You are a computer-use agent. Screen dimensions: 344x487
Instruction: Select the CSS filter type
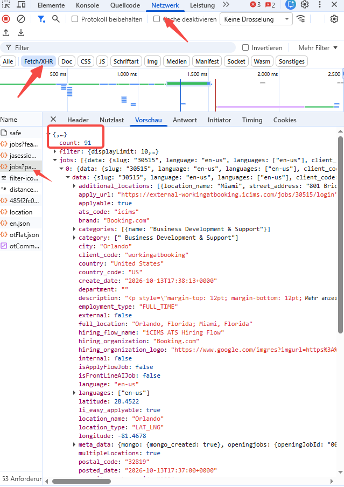(86, 61)
